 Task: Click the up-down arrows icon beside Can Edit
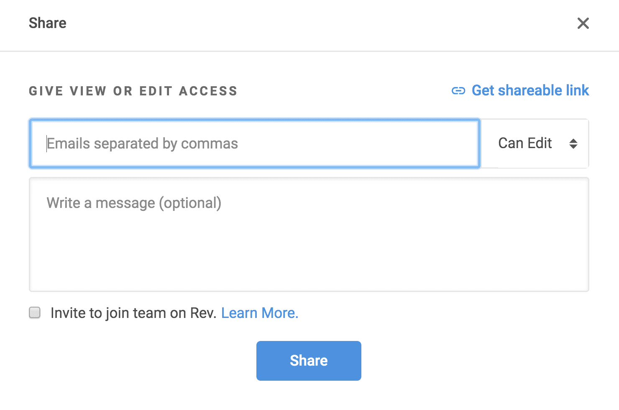pos(573,144)
